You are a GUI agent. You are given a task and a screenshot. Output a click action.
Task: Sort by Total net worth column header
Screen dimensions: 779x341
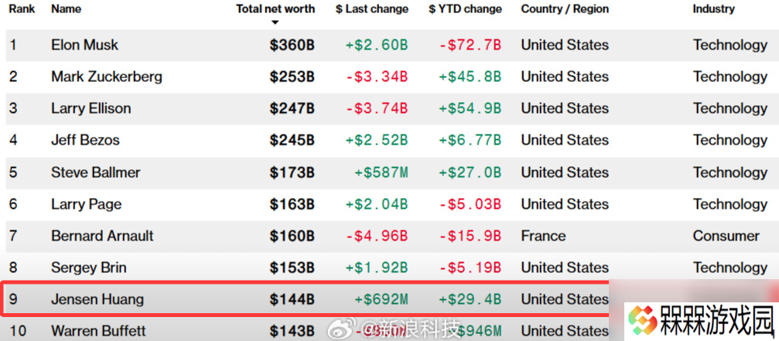275,9
